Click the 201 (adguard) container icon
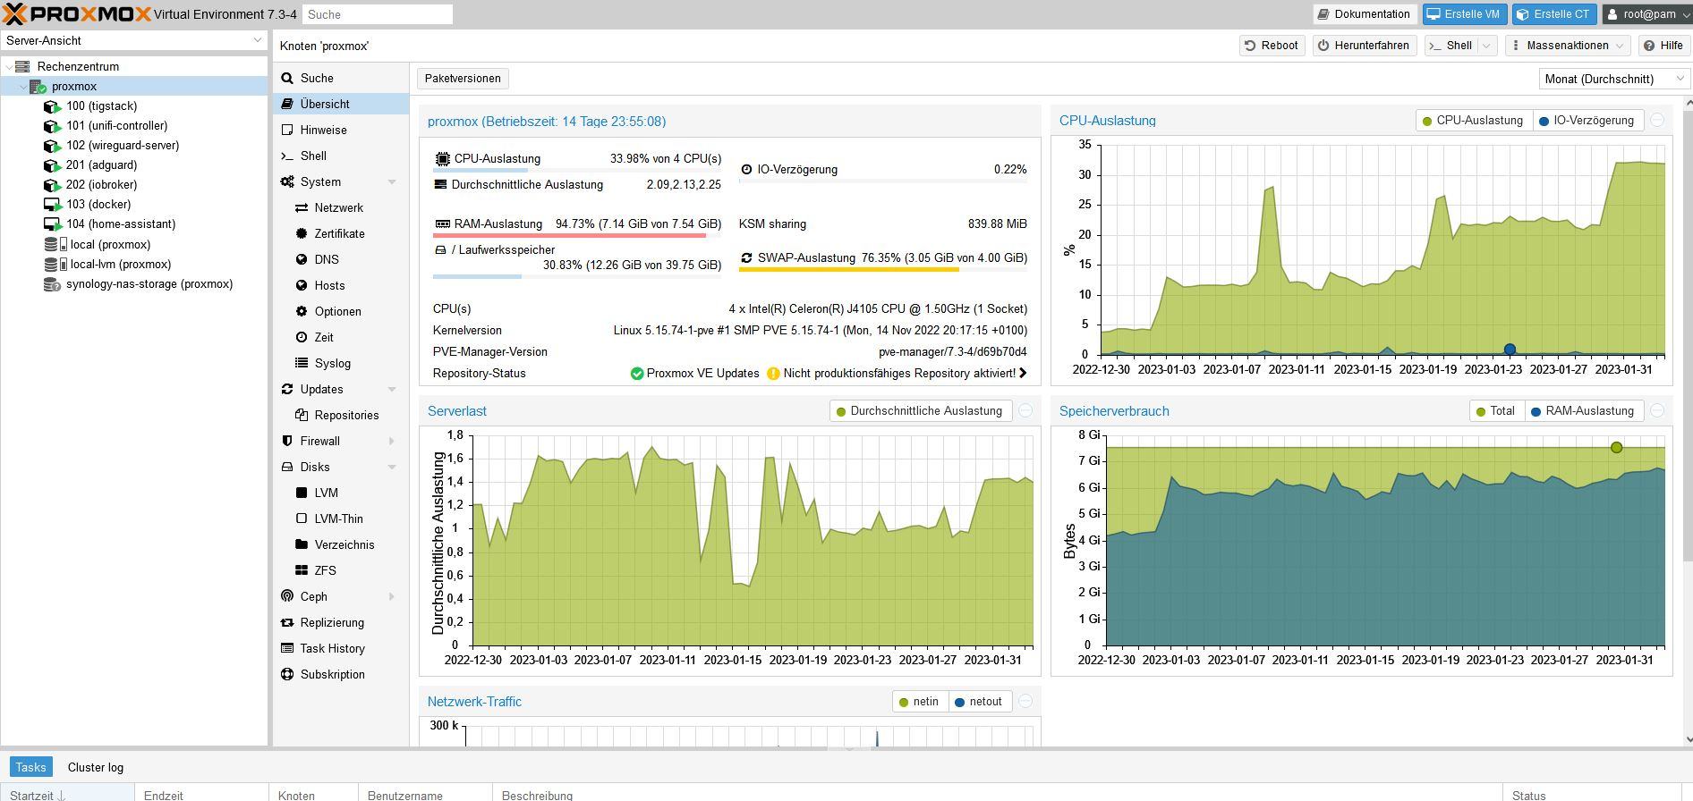Image resolution: width=1693 pixels, height=801 pixels. pos(52,165)
